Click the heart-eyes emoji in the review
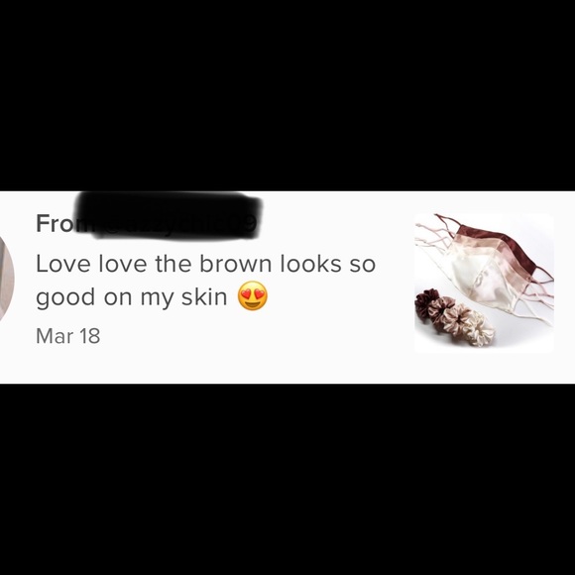The height and width of the screenshot is (575, 575). pyautogui.click(x=253, y=296)
